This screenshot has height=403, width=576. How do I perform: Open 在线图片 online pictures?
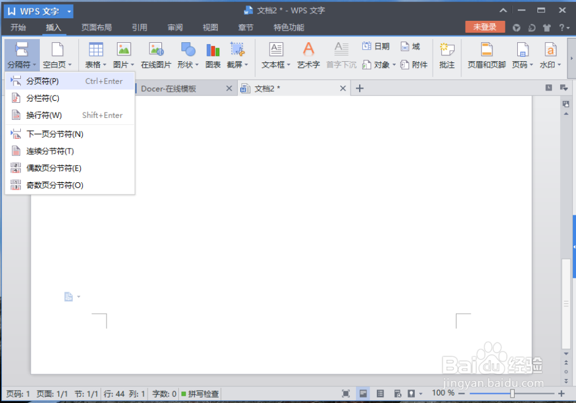156,55
